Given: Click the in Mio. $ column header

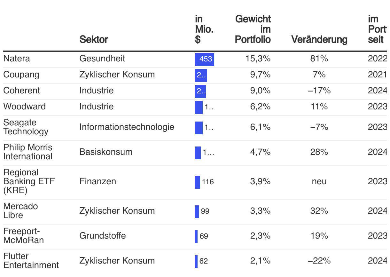Looking at the screenshot, I should tap(204, 29).
